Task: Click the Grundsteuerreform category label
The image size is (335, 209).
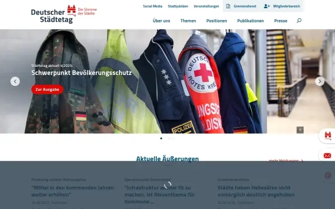Action: pos(233,179)
